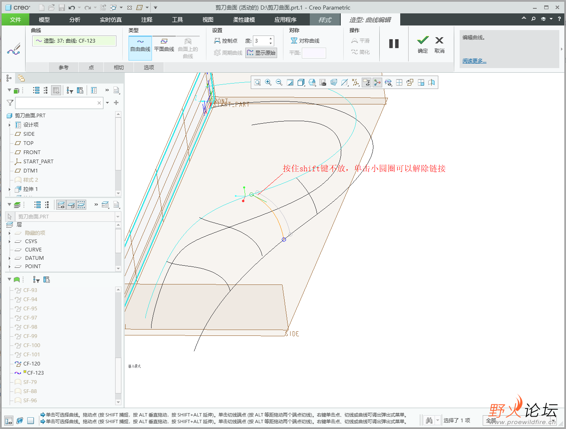Enable the 控制点 option
The height and width of the screenshot is (429, 566).
226,41
